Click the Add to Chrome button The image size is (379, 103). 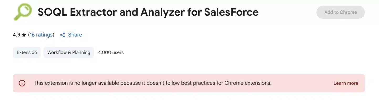tap(340, 12)
